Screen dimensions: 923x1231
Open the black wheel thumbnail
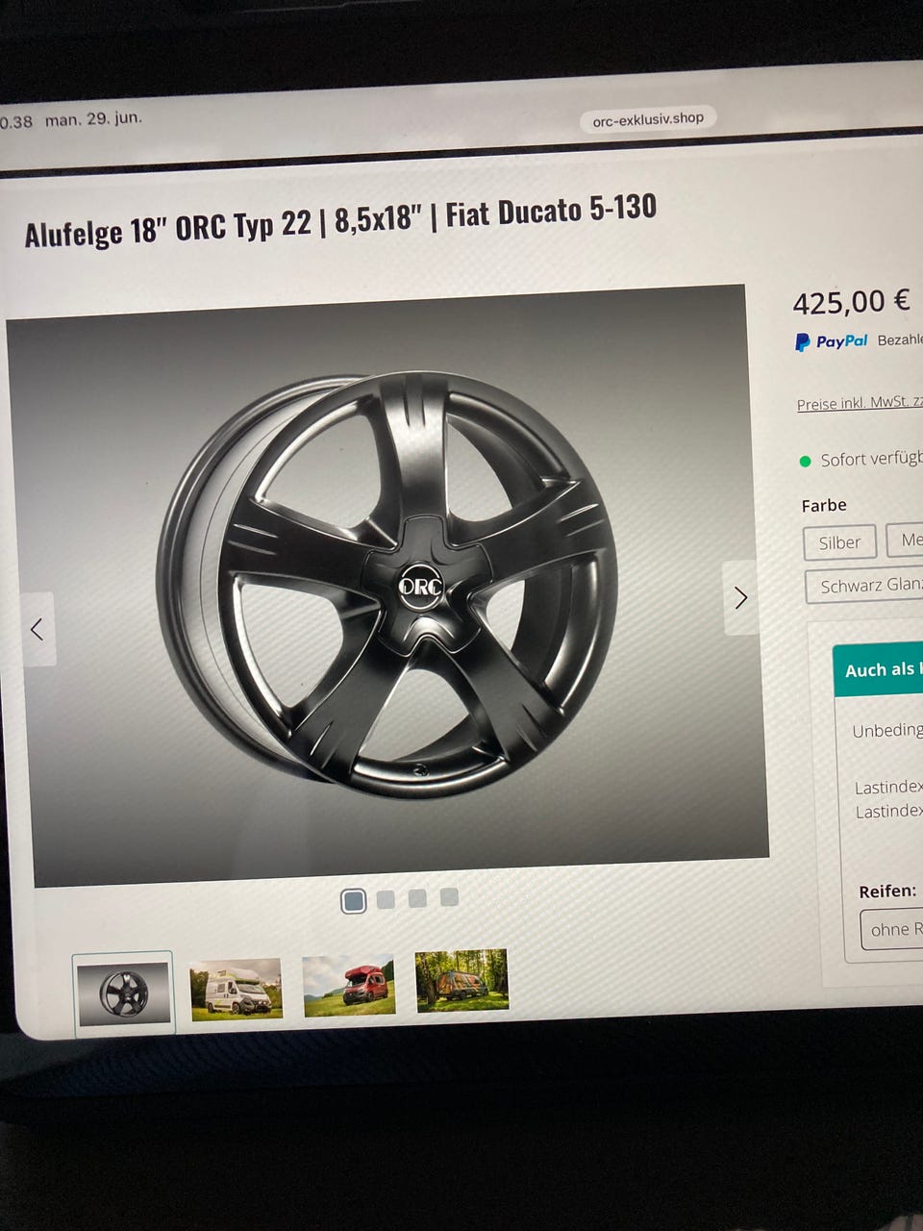(x=124, y=993)
